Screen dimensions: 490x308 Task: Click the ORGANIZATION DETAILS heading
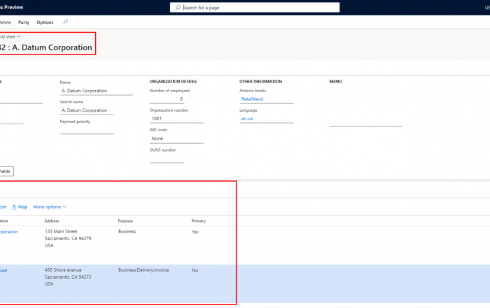click(173, 81)
